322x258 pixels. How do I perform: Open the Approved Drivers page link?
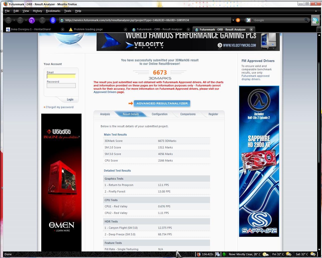[x=105, y=92]
